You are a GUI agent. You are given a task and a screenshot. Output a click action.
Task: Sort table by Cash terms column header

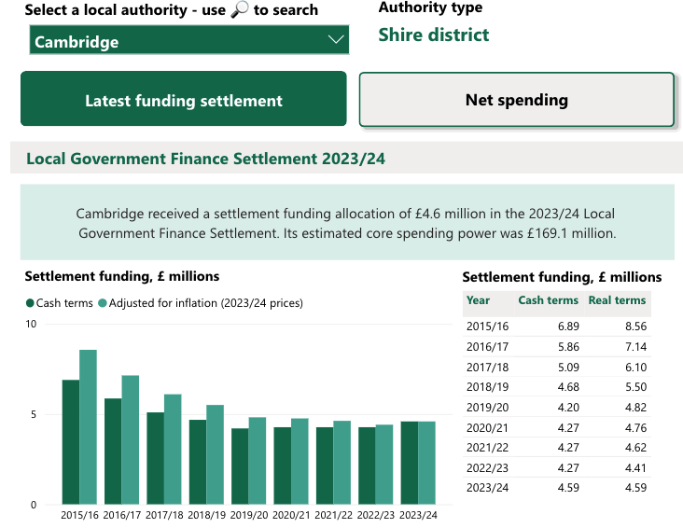(x=548, y=300)
